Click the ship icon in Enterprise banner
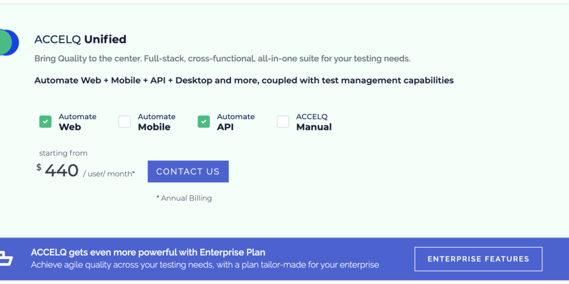Viewport: 569px width, 284px height. [5, 258]
